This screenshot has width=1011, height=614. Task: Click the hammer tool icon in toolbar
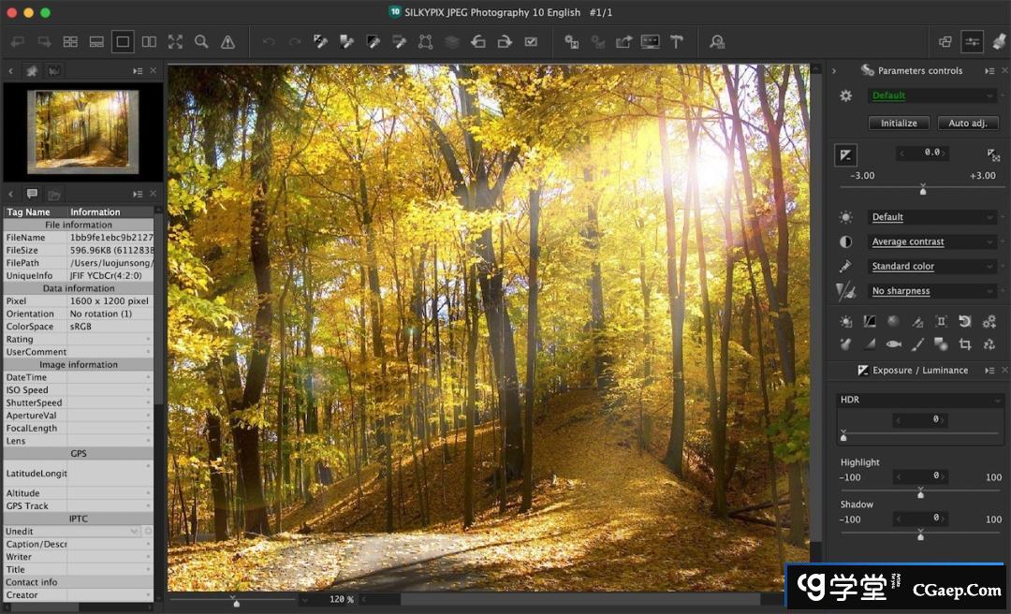point(676,42)
